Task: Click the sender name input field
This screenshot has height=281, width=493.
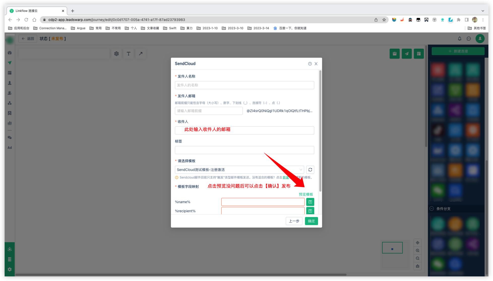Action: [244, 85]
